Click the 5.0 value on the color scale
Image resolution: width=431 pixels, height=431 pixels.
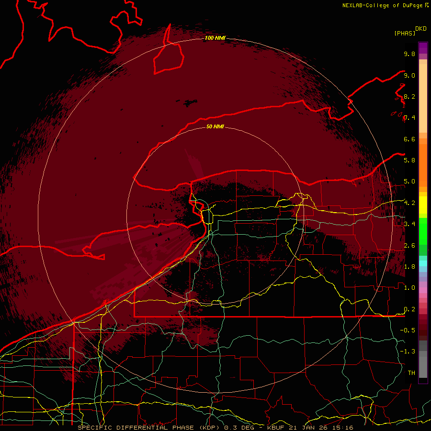409,181
